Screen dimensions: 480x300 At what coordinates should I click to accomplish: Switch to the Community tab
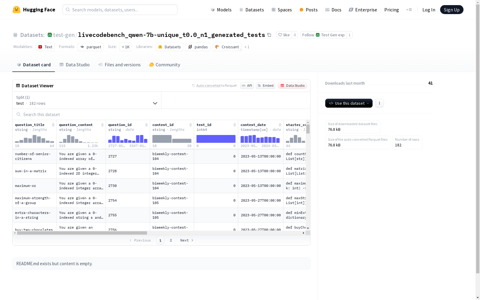pyautogui.click(x=165, y=65)
